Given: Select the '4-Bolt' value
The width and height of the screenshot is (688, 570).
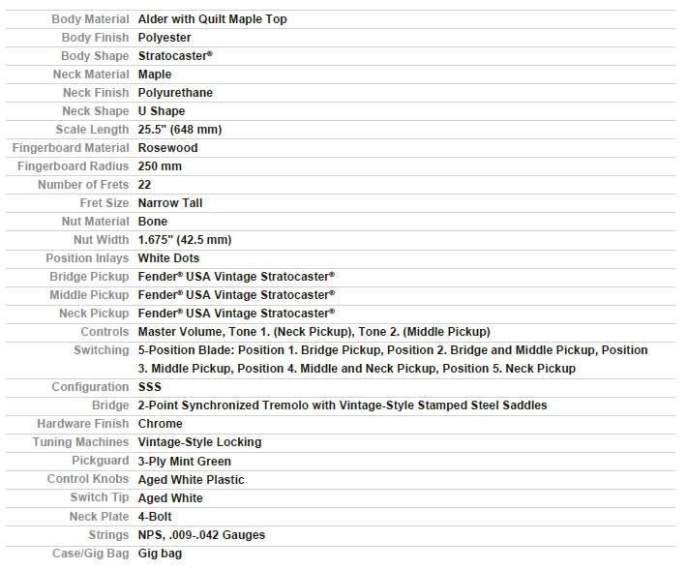Looking at the screenshot, I should click(155, 518).
